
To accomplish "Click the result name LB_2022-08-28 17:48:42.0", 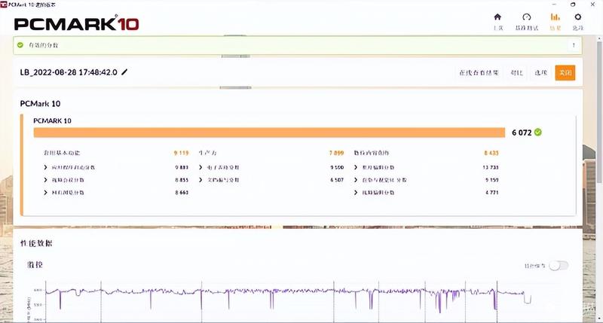I will (x=69, y=72).
